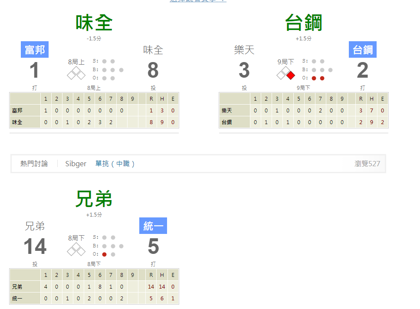Viewport: 420px width, 309px height.
Task: Click the big score 14 for 兄弟
Action: click(35, 247)
